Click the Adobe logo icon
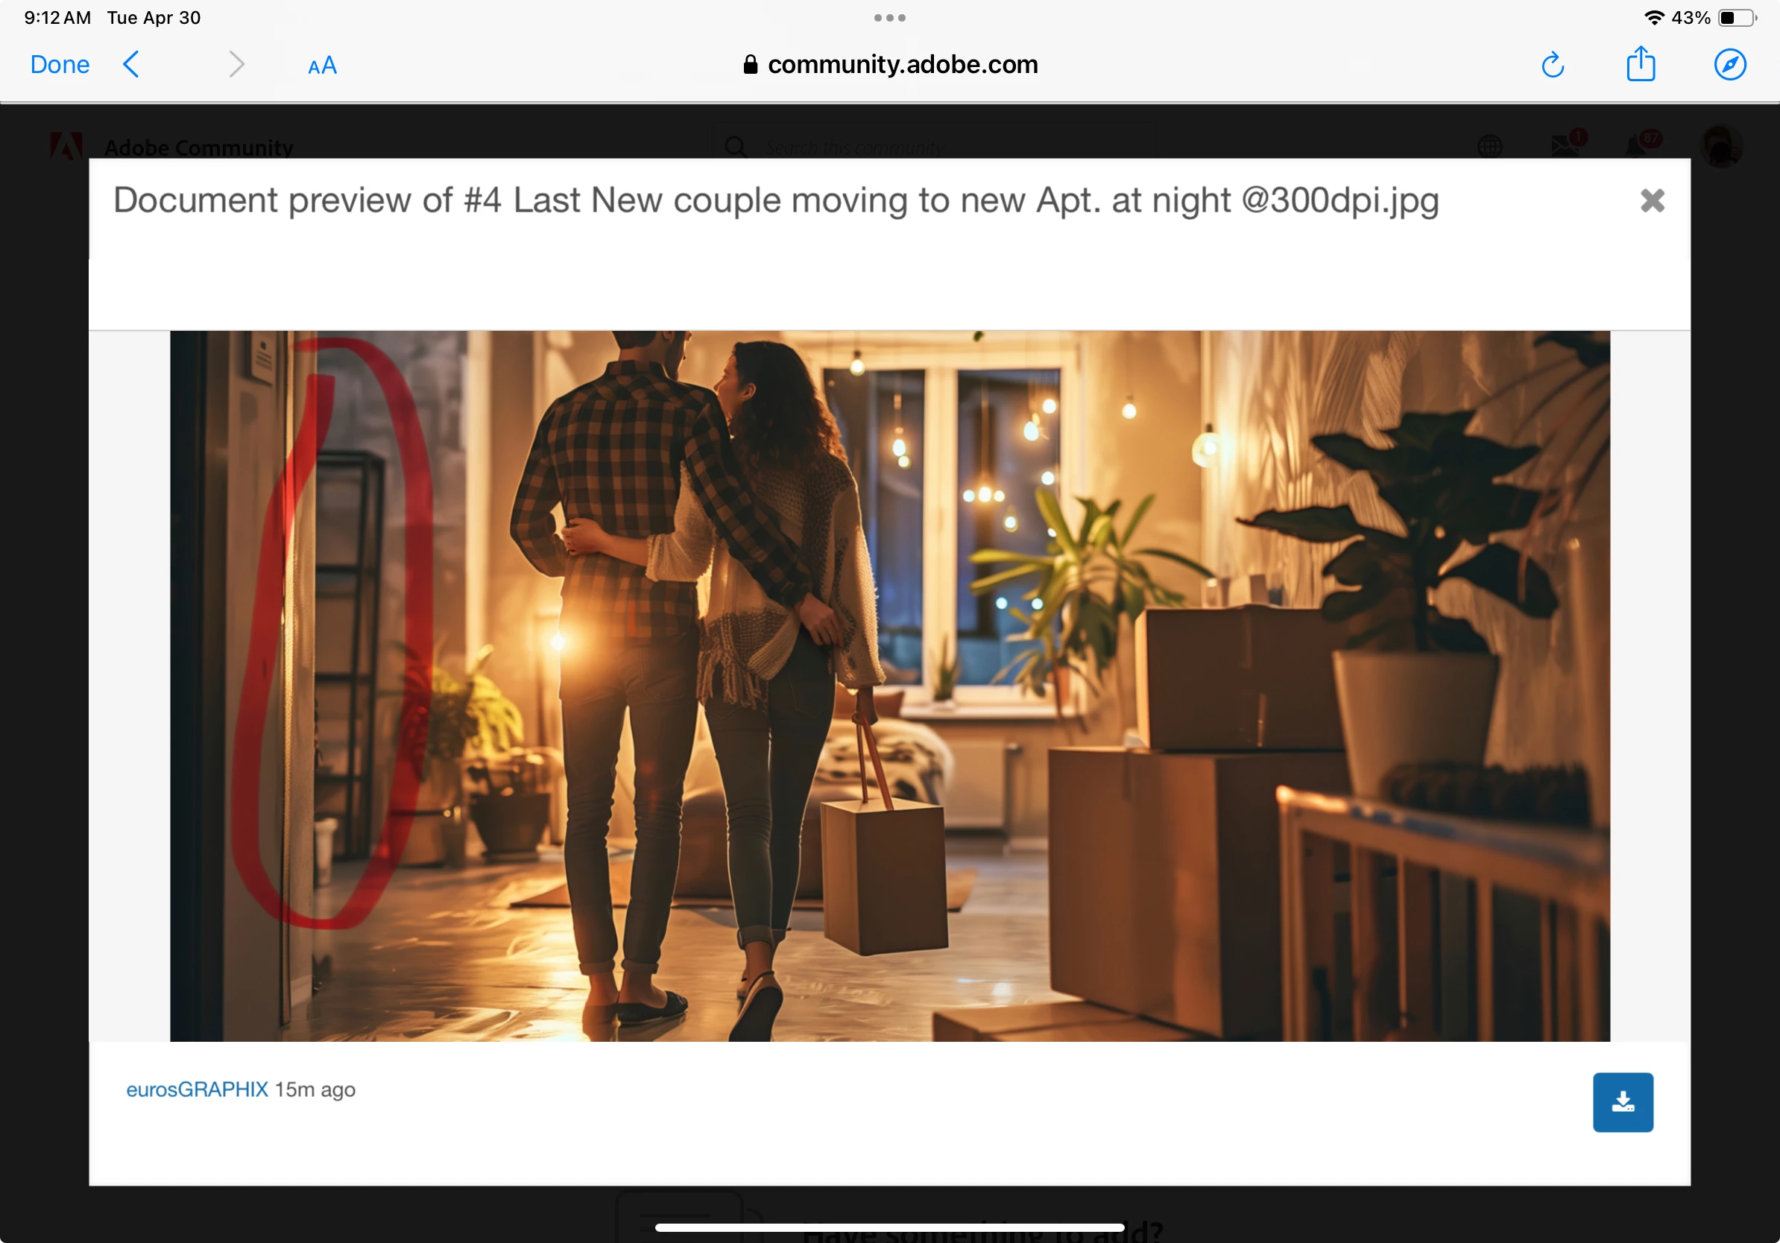1780x1243 pixels. click(66, 146)
